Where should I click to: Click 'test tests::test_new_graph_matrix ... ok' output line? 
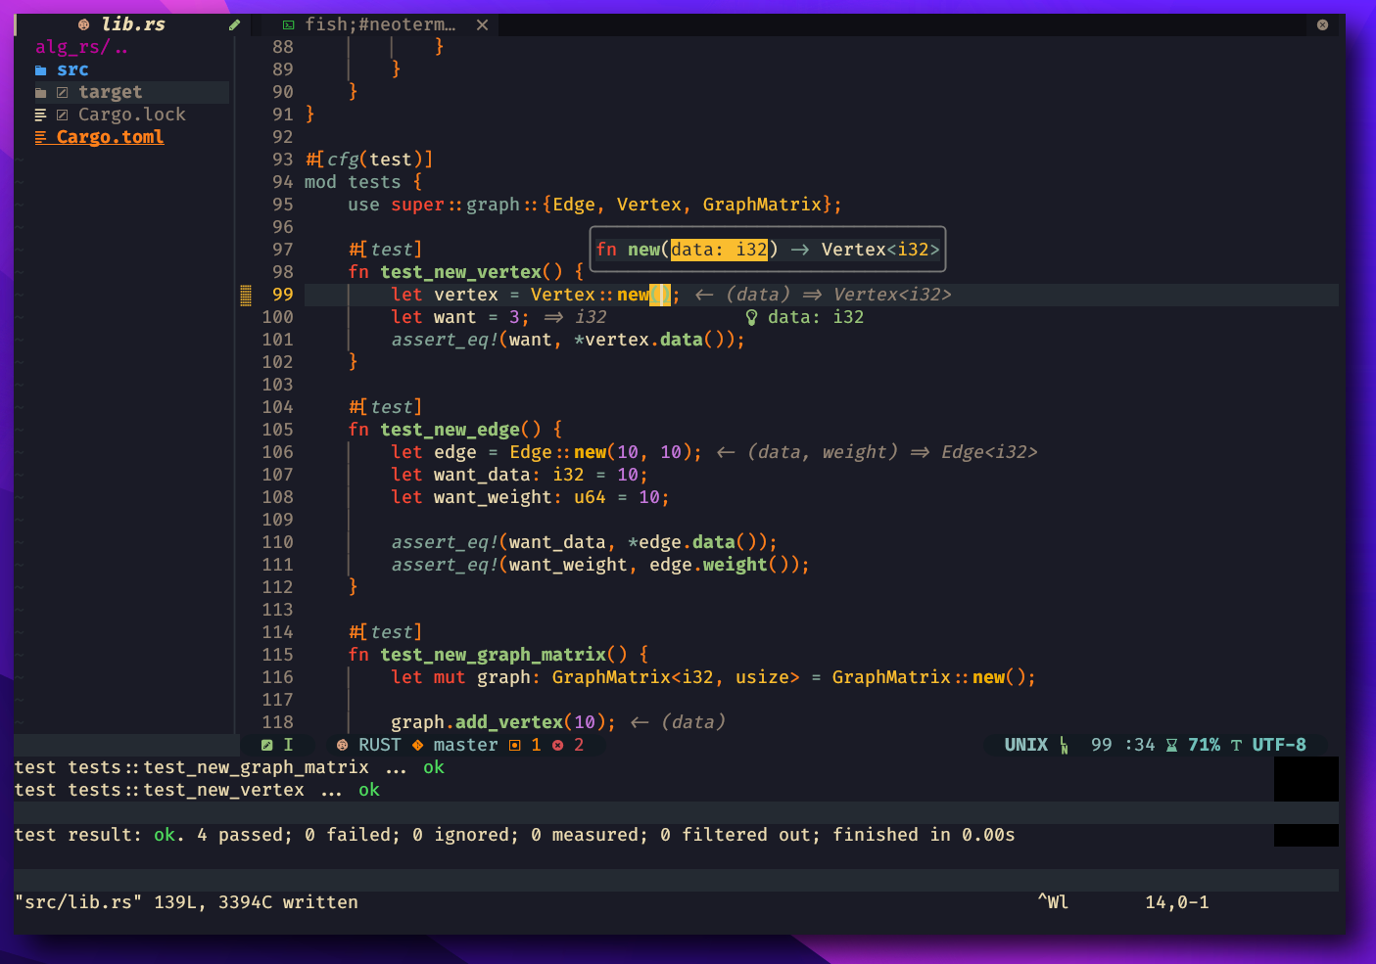point(229,767)
